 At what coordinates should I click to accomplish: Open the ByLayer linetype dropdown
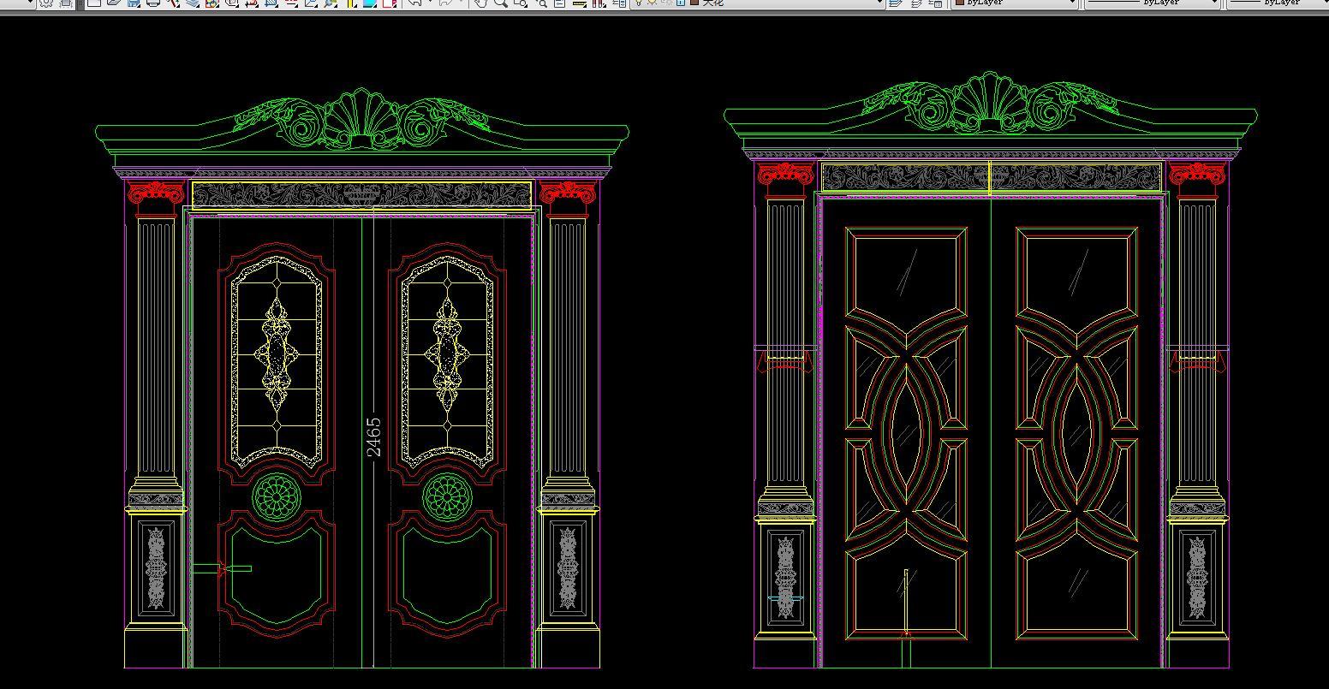click(x=1153, y=3)
